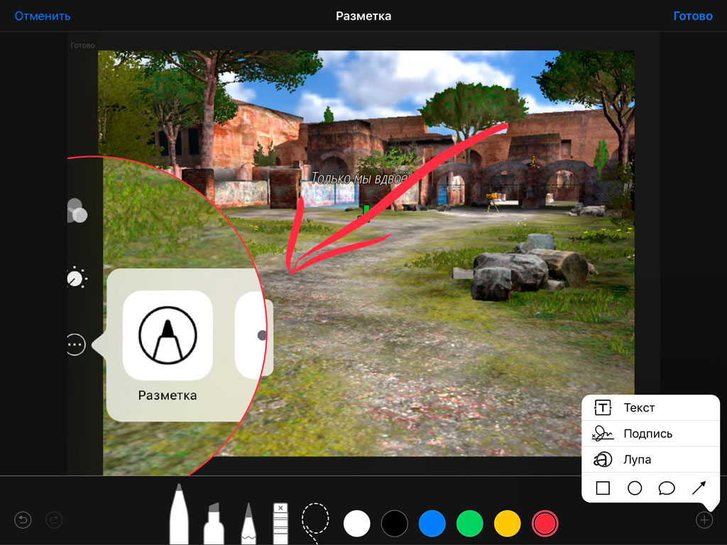The height and width of the screenshot is (545, 727).
Task: Select the eraser tool
Action: tap(281, 523)
